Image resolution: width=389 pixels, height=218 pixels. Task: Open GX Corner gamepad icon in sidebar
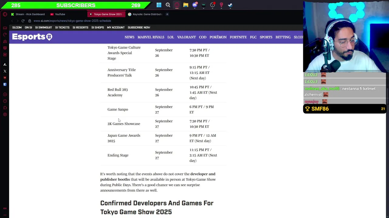coord(5,28)
